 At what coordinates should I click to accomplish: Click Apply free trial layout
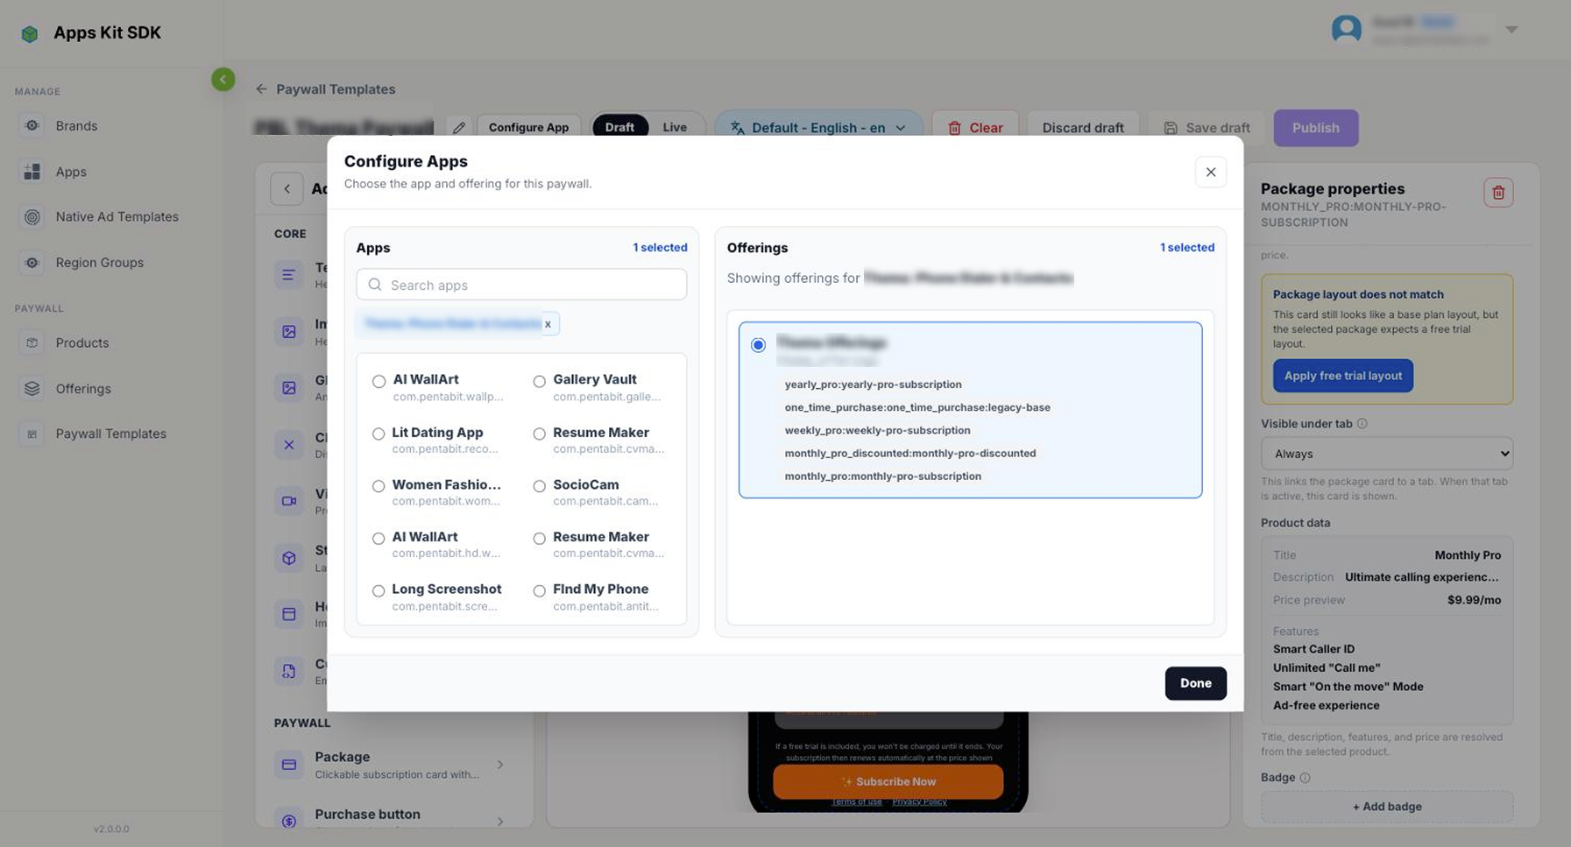point(1342,376)
